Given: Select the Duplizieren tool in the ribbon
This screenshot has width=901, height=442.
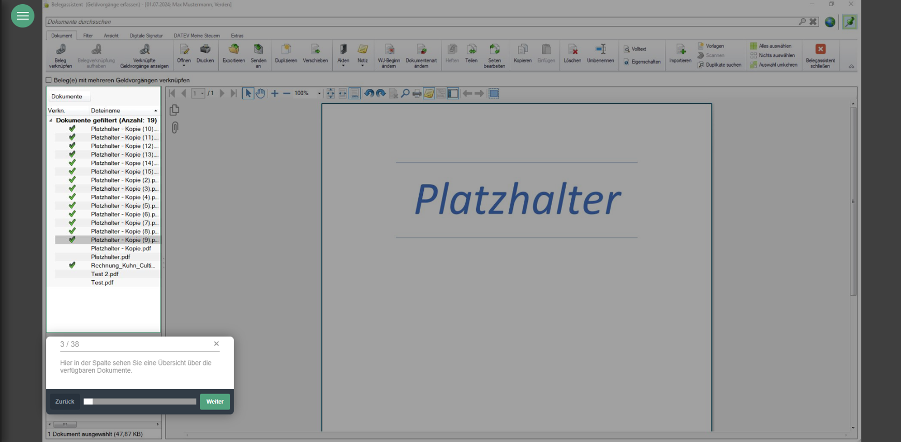Looking at the screenshot, I should tap(286, 50).
